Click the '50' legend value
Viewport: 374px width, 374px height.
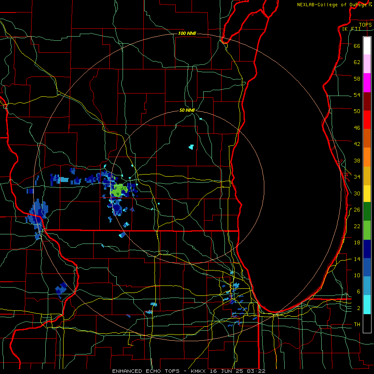[357, 111]
